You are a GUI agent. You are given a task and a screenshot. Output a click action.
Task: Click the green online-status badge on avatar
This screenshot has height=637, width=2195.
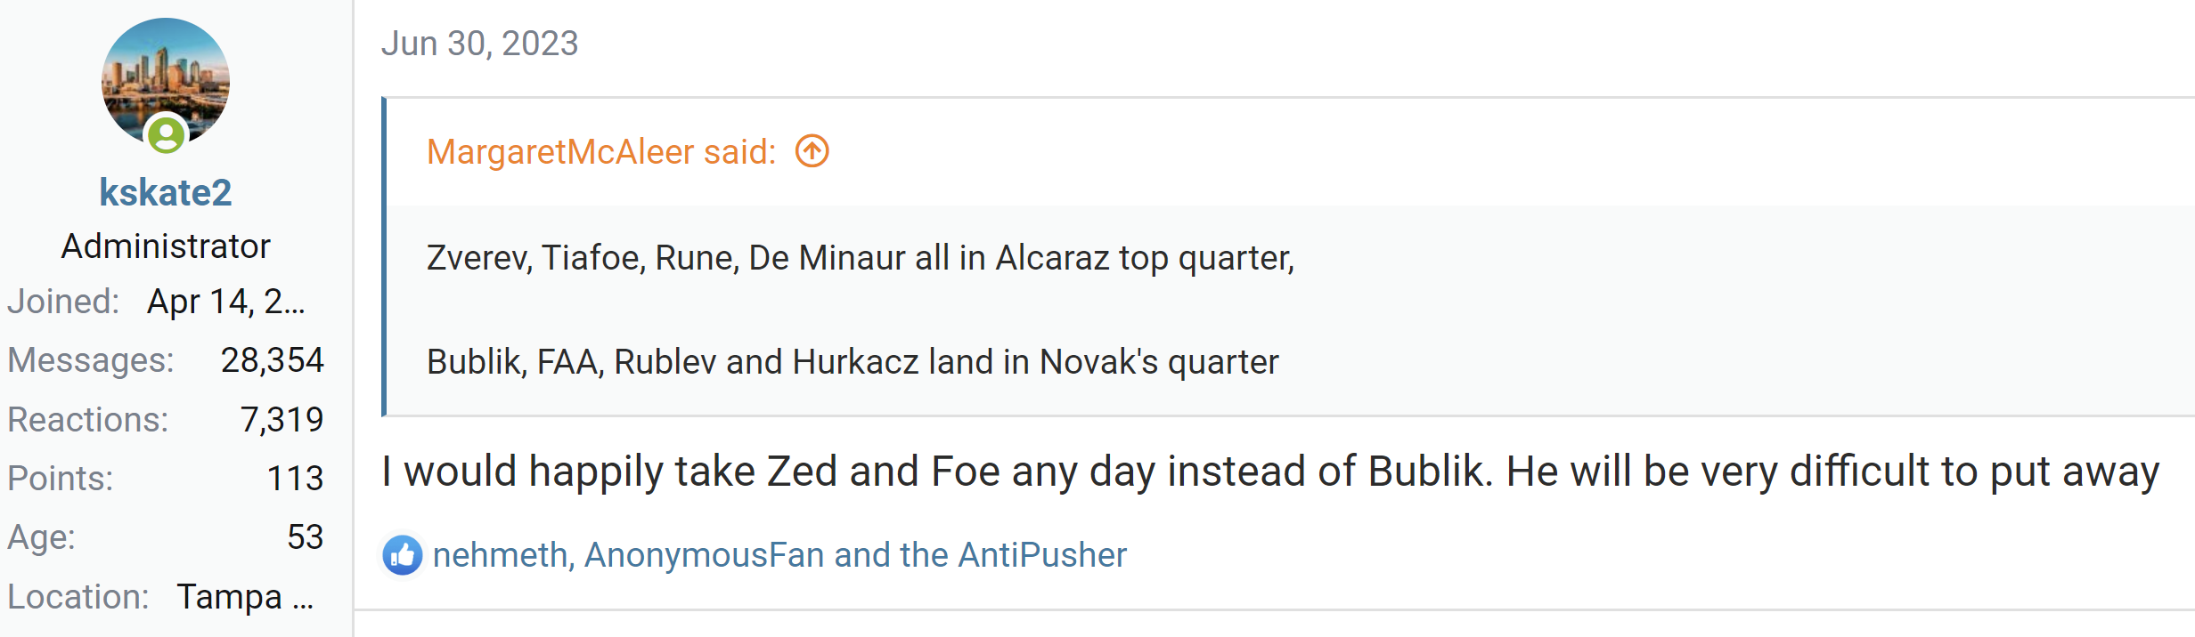pos(166,135)
